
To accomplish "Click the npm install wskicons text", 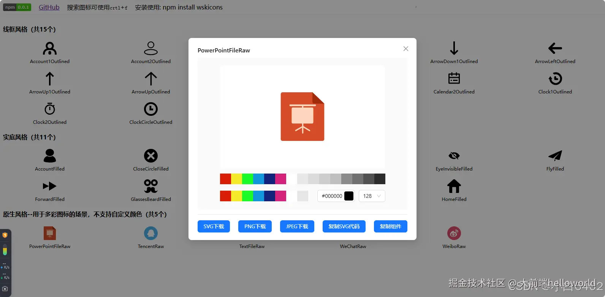I will (193, 7).
